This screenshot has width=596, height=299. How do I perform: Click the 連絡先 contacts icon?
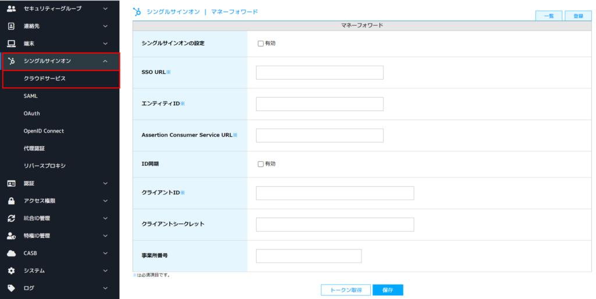pos(12,26)
